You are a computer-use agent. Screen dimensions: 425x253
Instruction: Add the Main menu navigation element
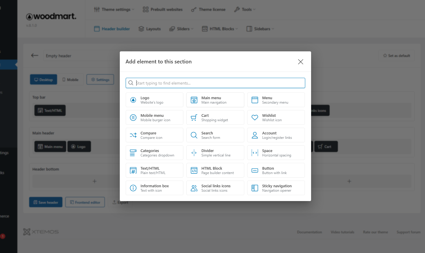pyautogui.click(x=215, y=100)
